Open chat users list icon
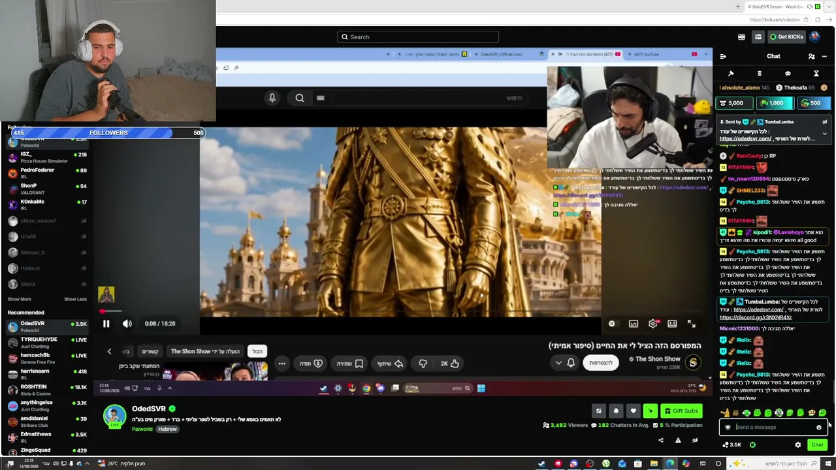The image size is (836, 470). tap(812, 57)
